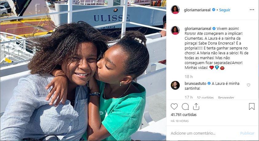Image resolution: width=259 pixels, height=141 pixels.
Task: Click the photo of the two girls
Action: 83,70
